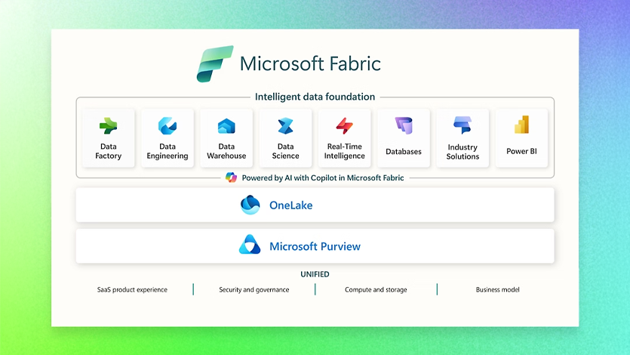Select the "Real-Time Intelligence" label
Screen dimensions: 630x355
pyautogui.click(x=344, y=151)
